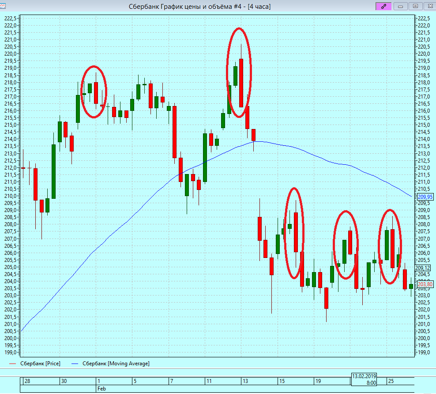Click date 28 on the time axis
Viewport: 436px width, 394px height.
coord(27,381)
